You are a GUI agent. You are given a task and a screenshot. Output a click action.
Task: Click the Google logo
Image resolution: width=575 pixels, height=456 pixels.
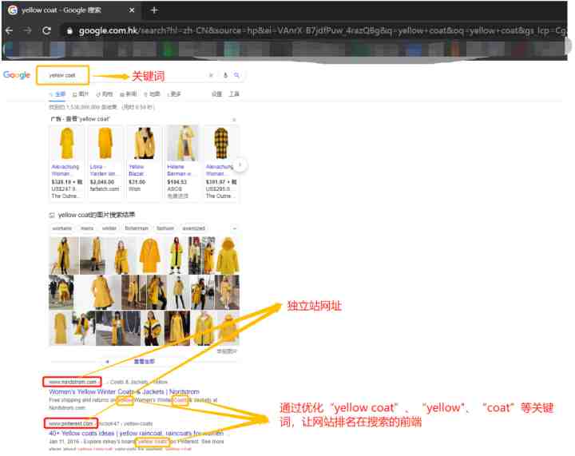point(17,75)
